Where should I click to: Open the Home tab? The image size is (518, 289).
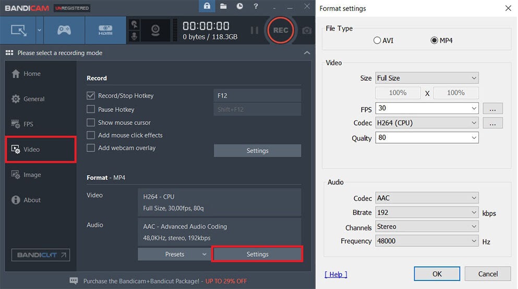click(41, 73)
